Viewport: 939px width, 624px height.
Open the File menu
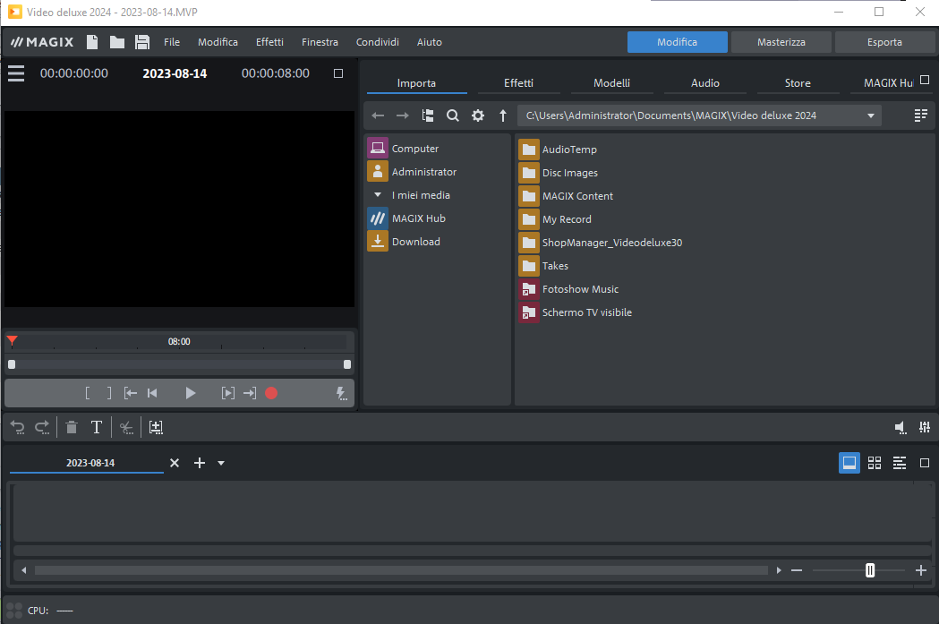(172, 42)
